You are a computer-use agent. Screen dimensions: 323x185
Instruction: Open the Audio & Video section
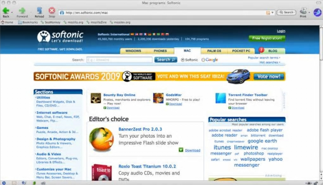(49, 154)
